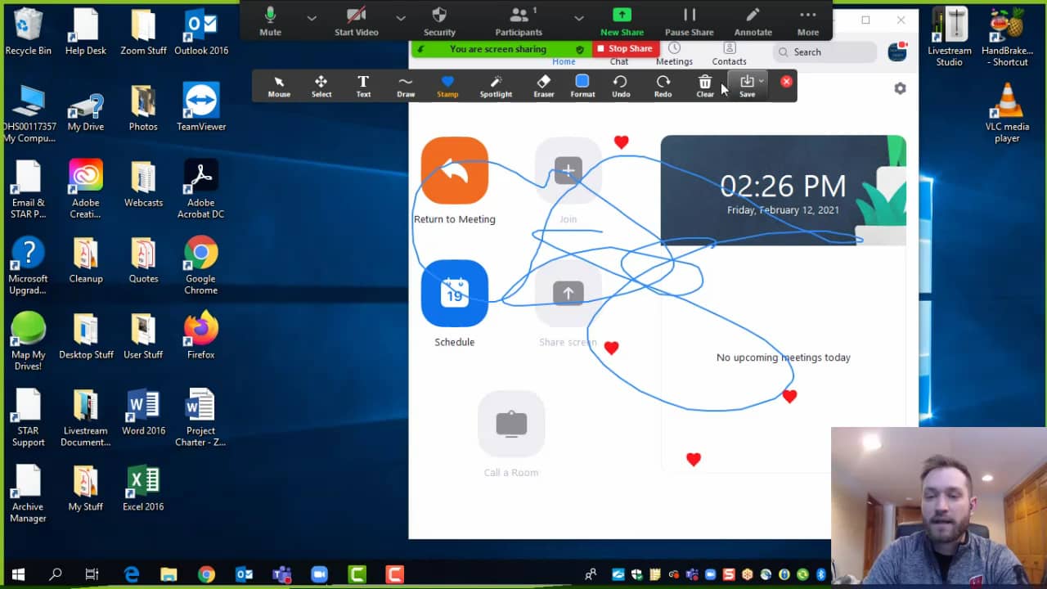Viewport: 1047px width, 589px height.
Task: Open the More options menu
Action: (808, 21)
